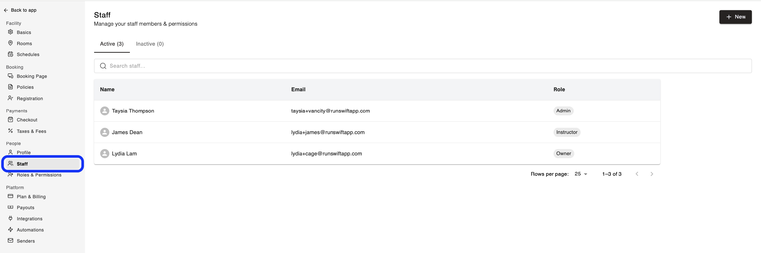Select the name Lydia Lam
Image resolution: width=761 pixels, height=253 pixels.
(124, 154)
